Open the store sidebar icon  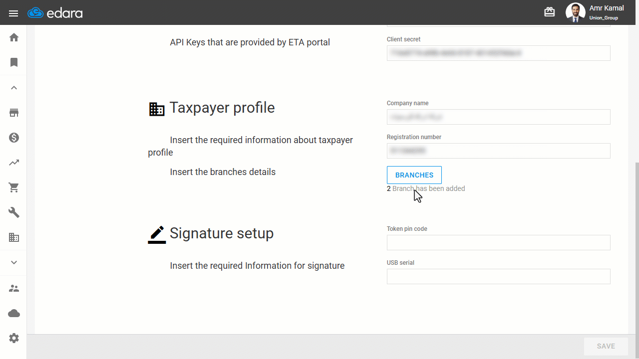click(x=14, y=113)
